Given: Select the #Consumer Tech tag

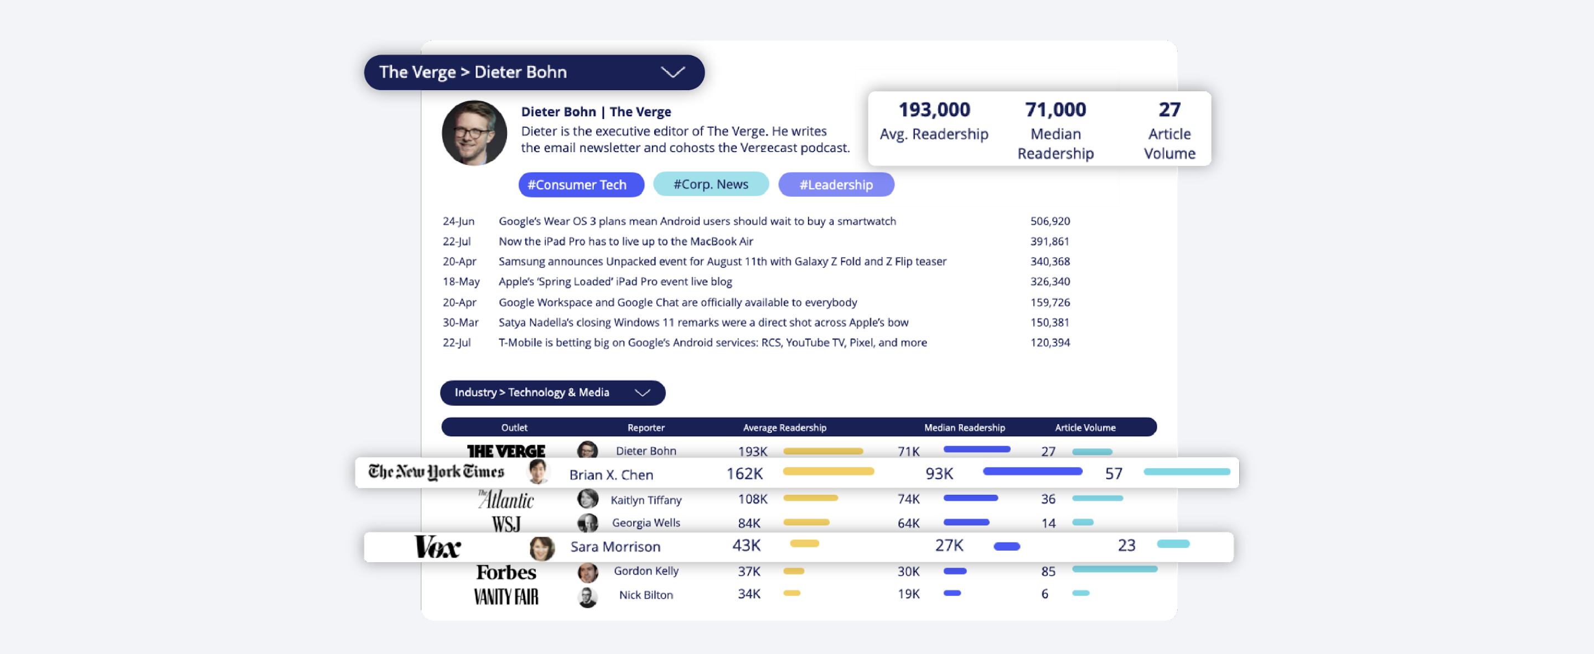Looking at the screenshot, I should [581, 185].
